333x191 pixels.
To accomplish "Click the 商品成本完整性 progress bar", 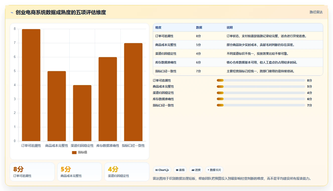I will click(261, 87).
